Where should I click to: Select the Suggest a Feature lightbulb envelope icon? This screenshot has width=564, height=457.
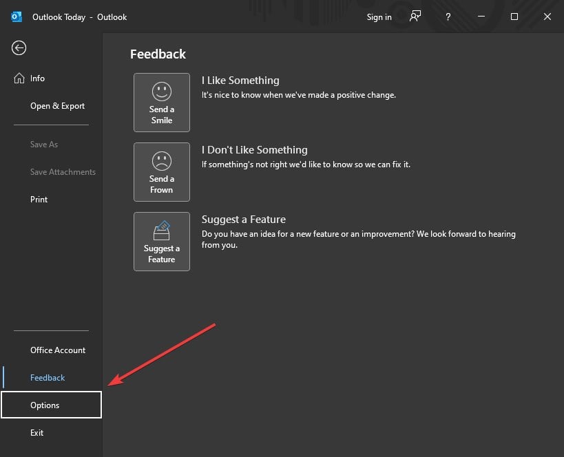pos(161,230)
